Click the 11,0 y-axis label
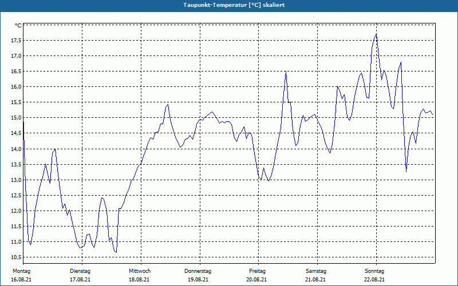458x286 pixels. [x=16, y=241]
